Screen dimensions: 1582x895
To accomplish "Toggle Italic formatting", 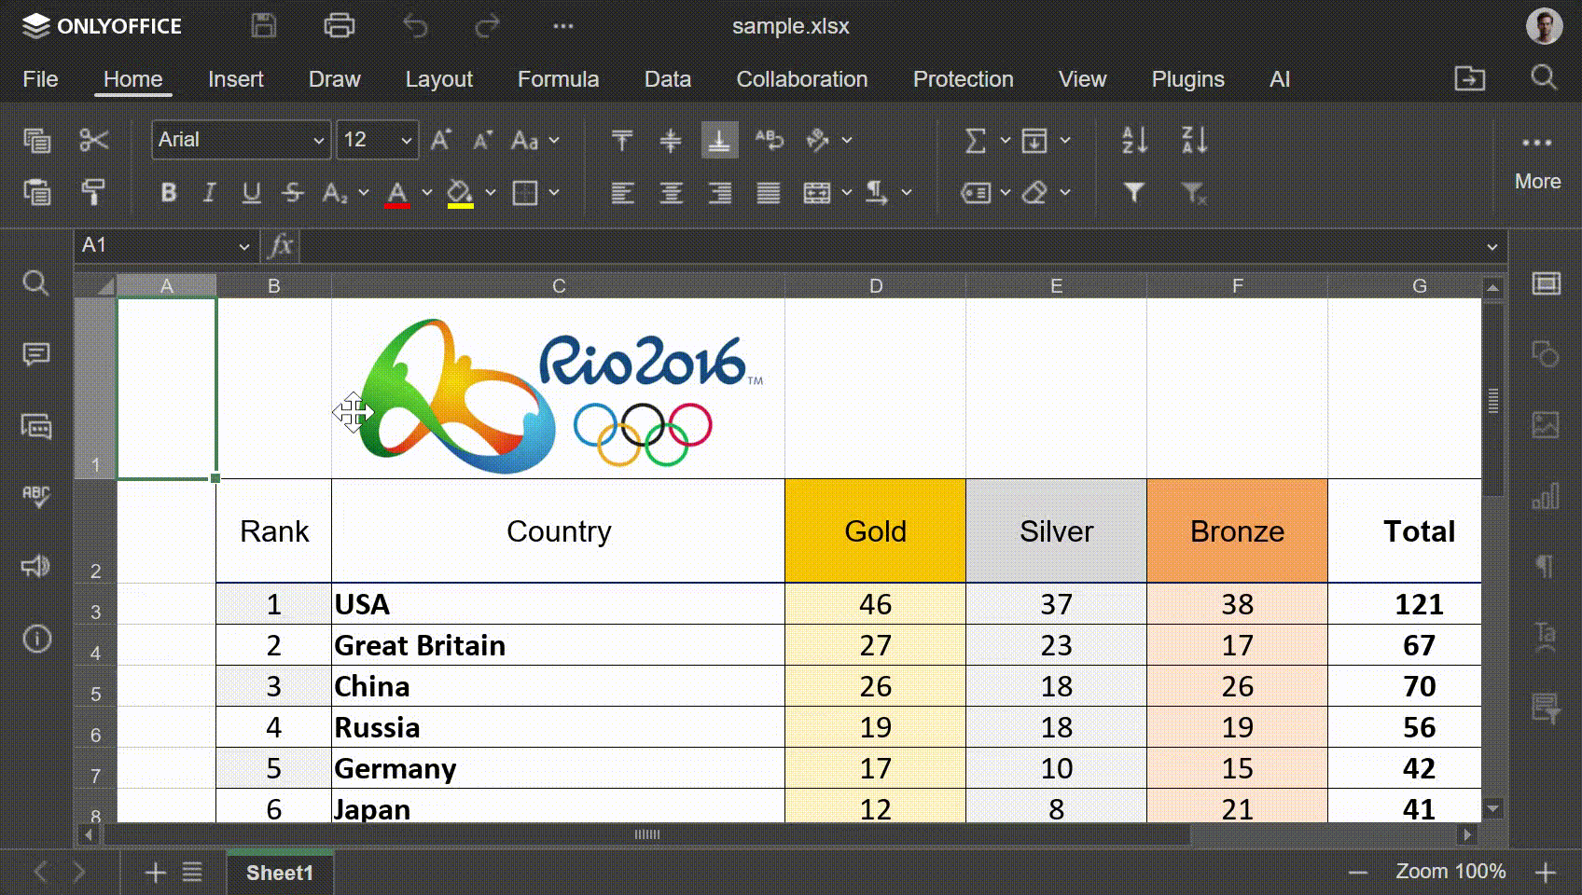I will pyautogui.click(x=209, y=192).
